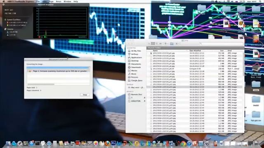Screen dimensions: 264x148
Task: Sort files by Kind column
Action: coord(230,51)
